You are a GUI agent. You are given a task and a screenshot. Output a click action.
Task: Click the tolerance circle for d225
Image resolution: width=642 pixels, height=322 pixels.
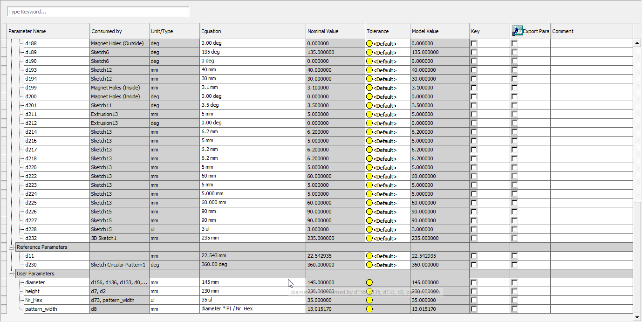point(369,203)
